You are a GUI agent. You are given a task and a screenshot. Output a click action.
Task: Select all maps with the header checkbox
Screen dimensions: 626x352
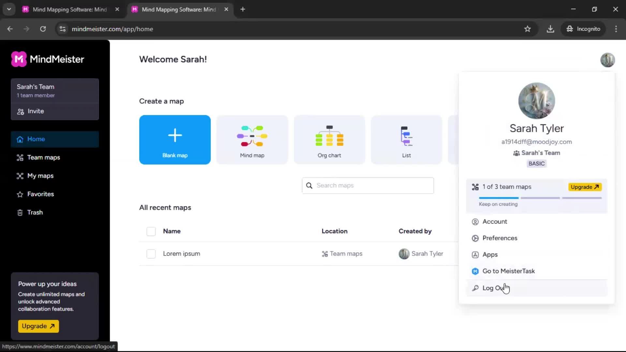coord(151,231)
